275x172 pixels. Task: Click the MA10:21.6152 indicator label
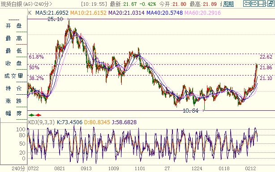click(88, 13)
